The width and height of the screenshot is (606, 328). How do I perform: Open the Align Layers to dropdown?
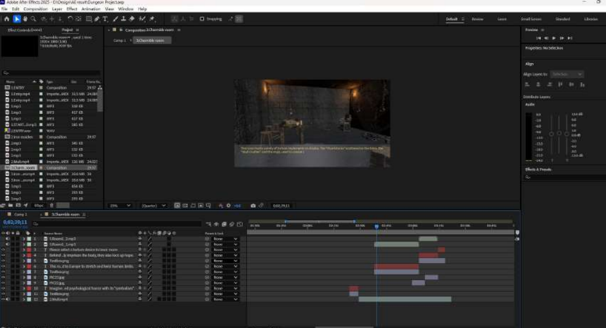(567, 74)
